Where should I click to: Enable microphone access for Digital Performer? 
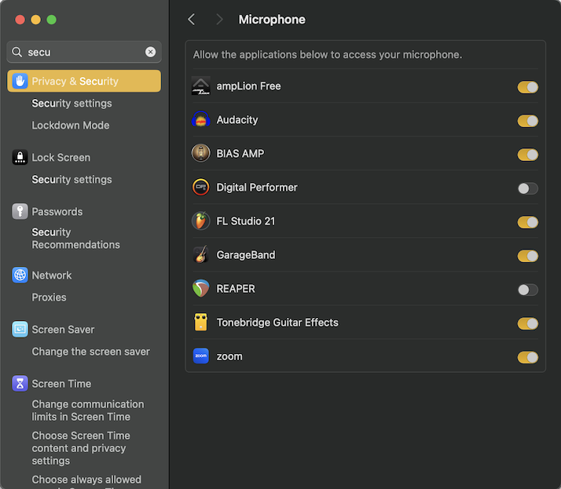(527, 188)
